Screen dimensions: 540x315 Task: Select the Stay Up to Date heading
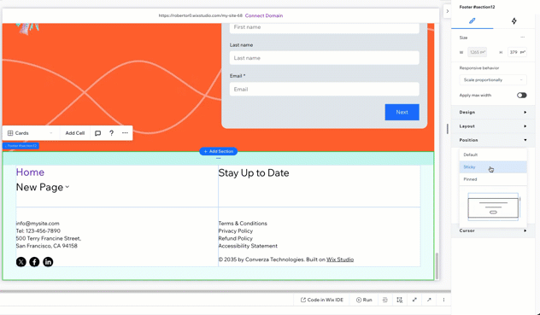click(254, 172)
